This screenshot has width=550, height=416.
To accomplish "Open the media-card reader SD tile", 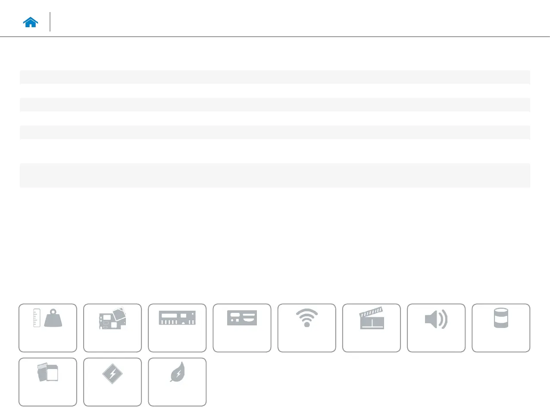I will coord(48,382).
